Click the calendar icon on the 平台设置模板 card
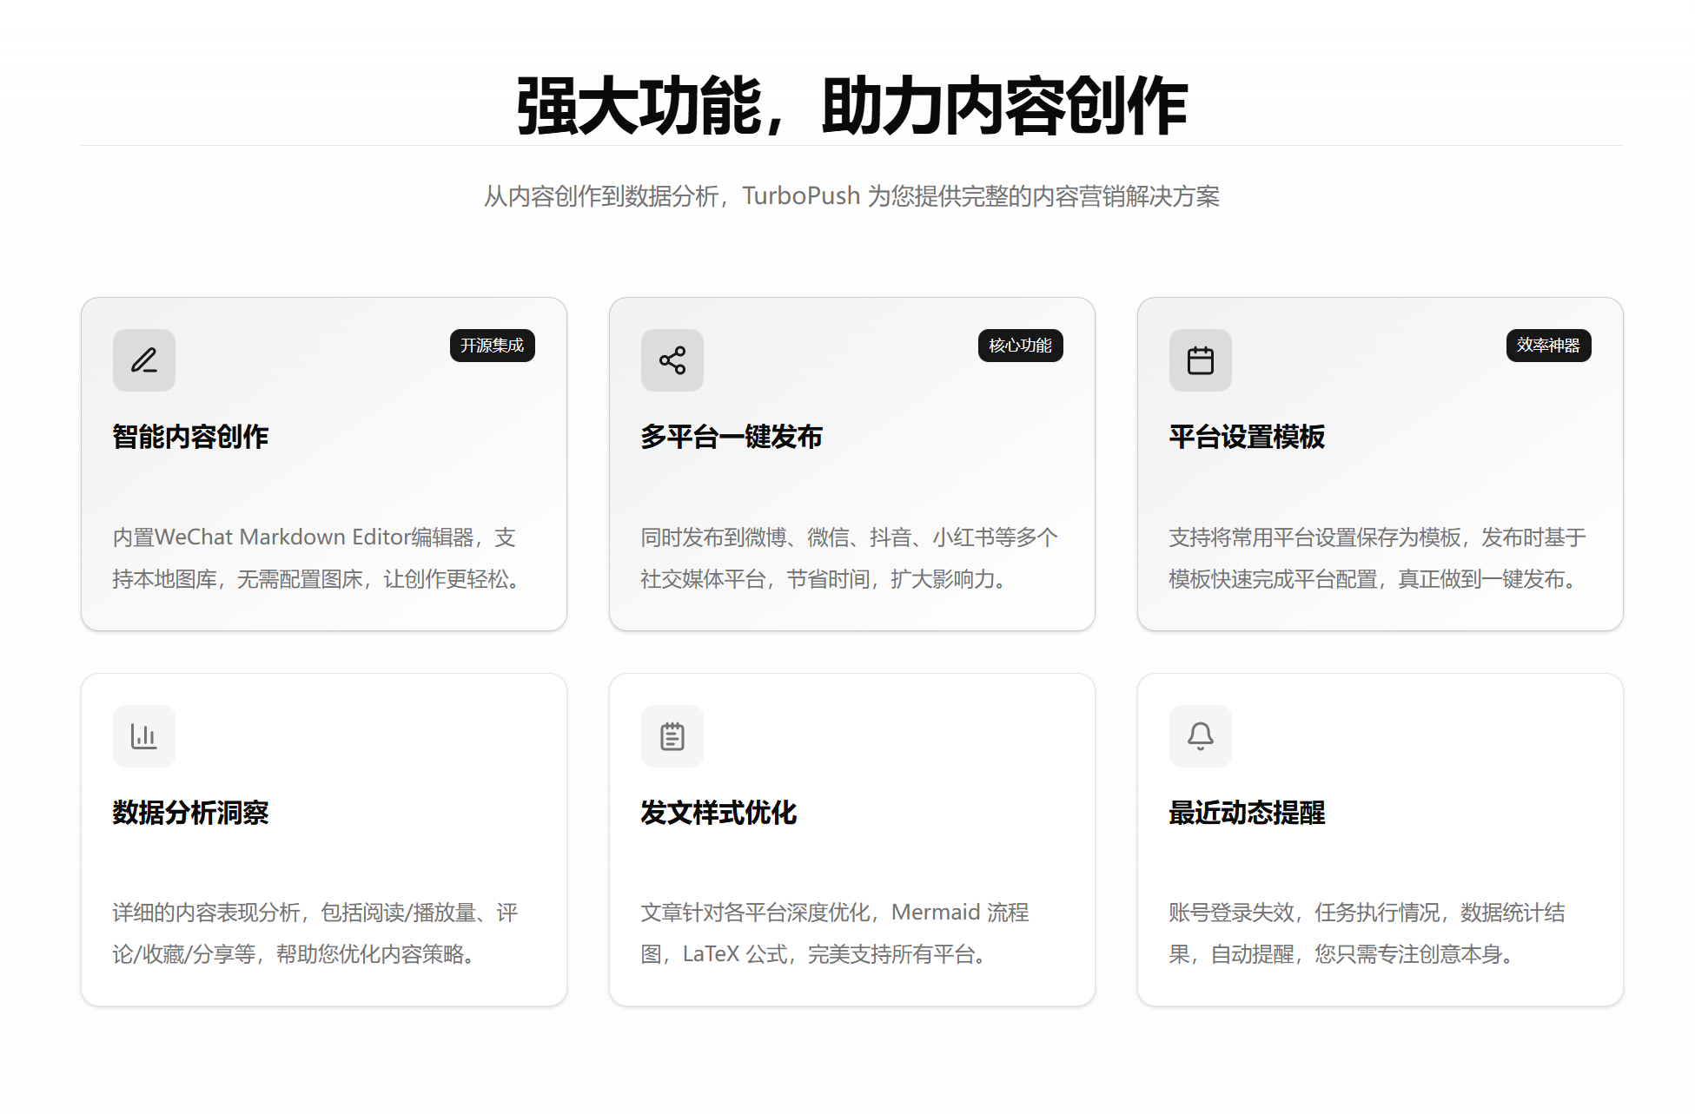This screenshot has width=1695, height=1114. 1201,360
